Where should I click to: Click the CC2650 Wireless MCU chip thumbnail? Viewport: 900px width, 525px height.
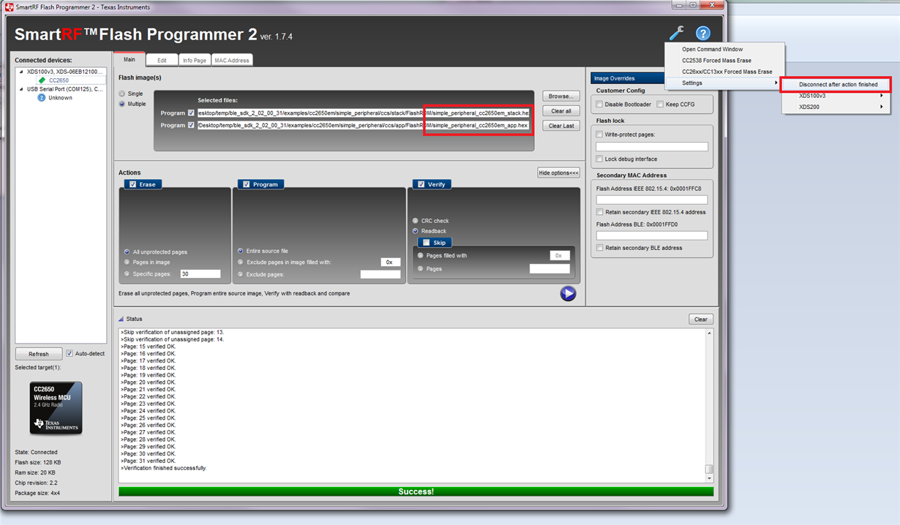point(56,408)
